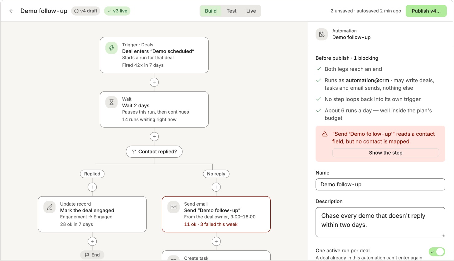Click "Fired 42× in 7 days" text
Image resolution: width=454 pixels, height=261 pixels.
click(143, 65)
